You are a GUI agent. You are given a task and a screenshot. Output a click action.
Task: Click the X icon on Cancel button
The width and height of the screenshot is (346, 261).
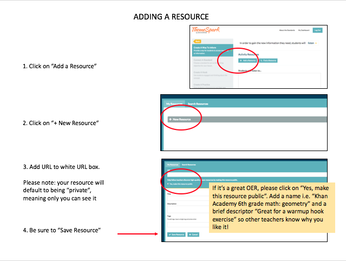coord(190,234)
